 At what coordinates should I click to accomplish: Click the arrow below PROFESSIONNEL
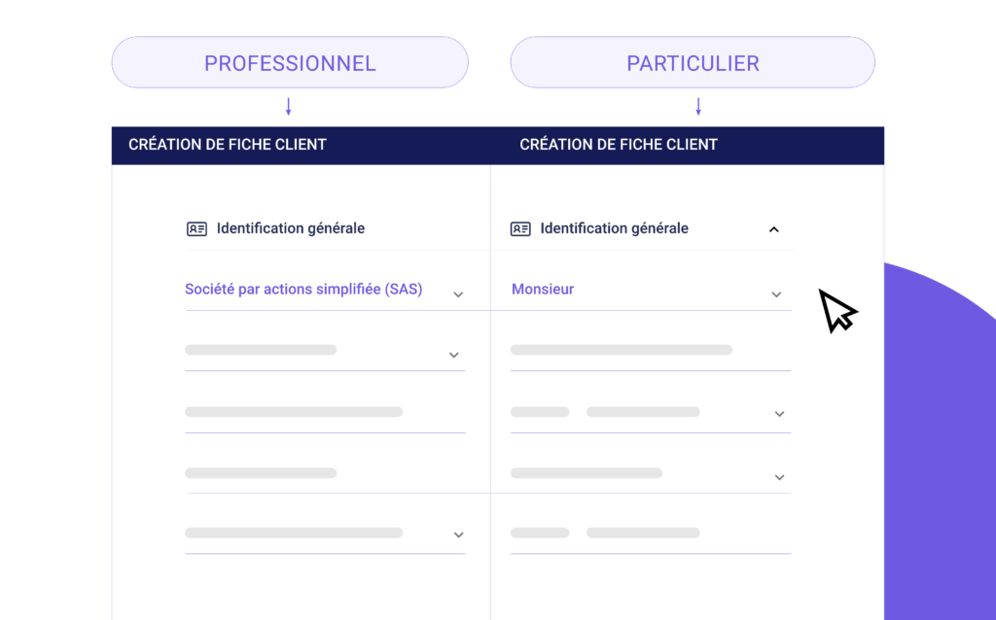click(x=288, y=107)
